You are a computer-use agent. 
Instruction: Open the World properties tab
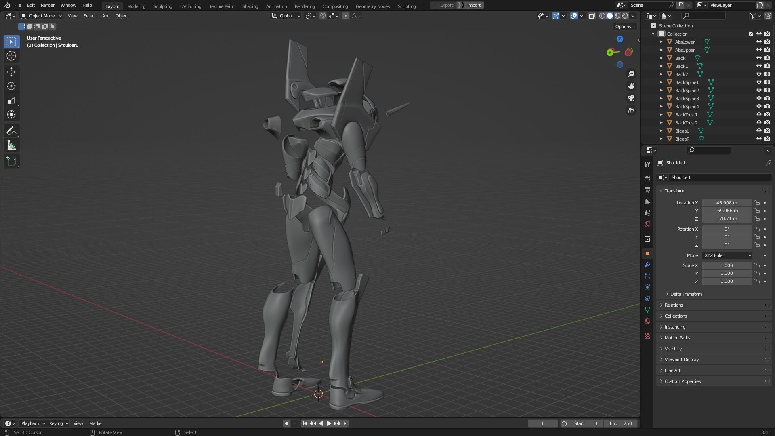pos(647,224)
